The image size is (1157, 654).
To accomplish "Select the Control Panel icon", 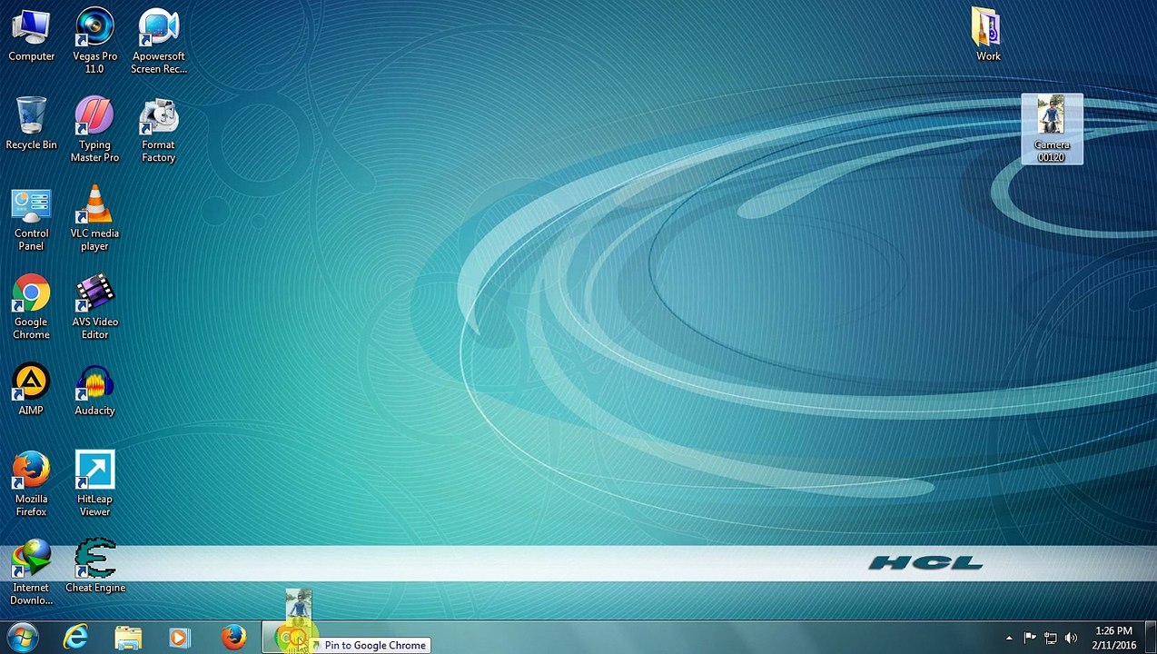I will (x=31, y=219).
